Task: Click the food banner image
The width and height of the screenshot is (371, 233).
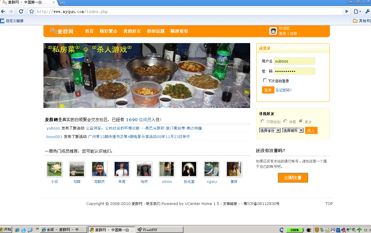Action: (147, 76)
